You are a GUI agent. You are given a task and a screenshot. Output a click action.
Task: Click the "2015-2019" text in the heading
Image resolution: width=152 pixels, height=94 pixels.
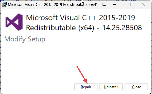click(x=117, y=18)
